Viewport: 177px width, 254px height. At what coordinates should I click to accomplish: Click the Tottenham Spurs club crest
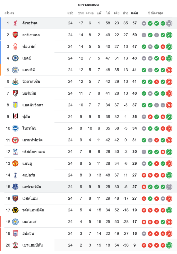pos(16,175)
